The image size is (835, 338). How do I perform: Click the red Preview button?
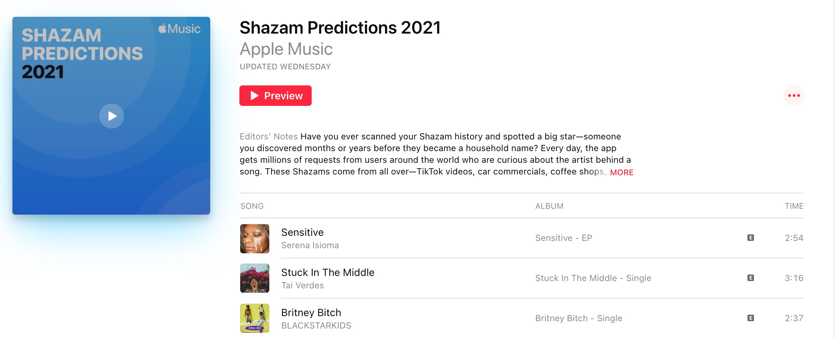[x=276, y=96]
